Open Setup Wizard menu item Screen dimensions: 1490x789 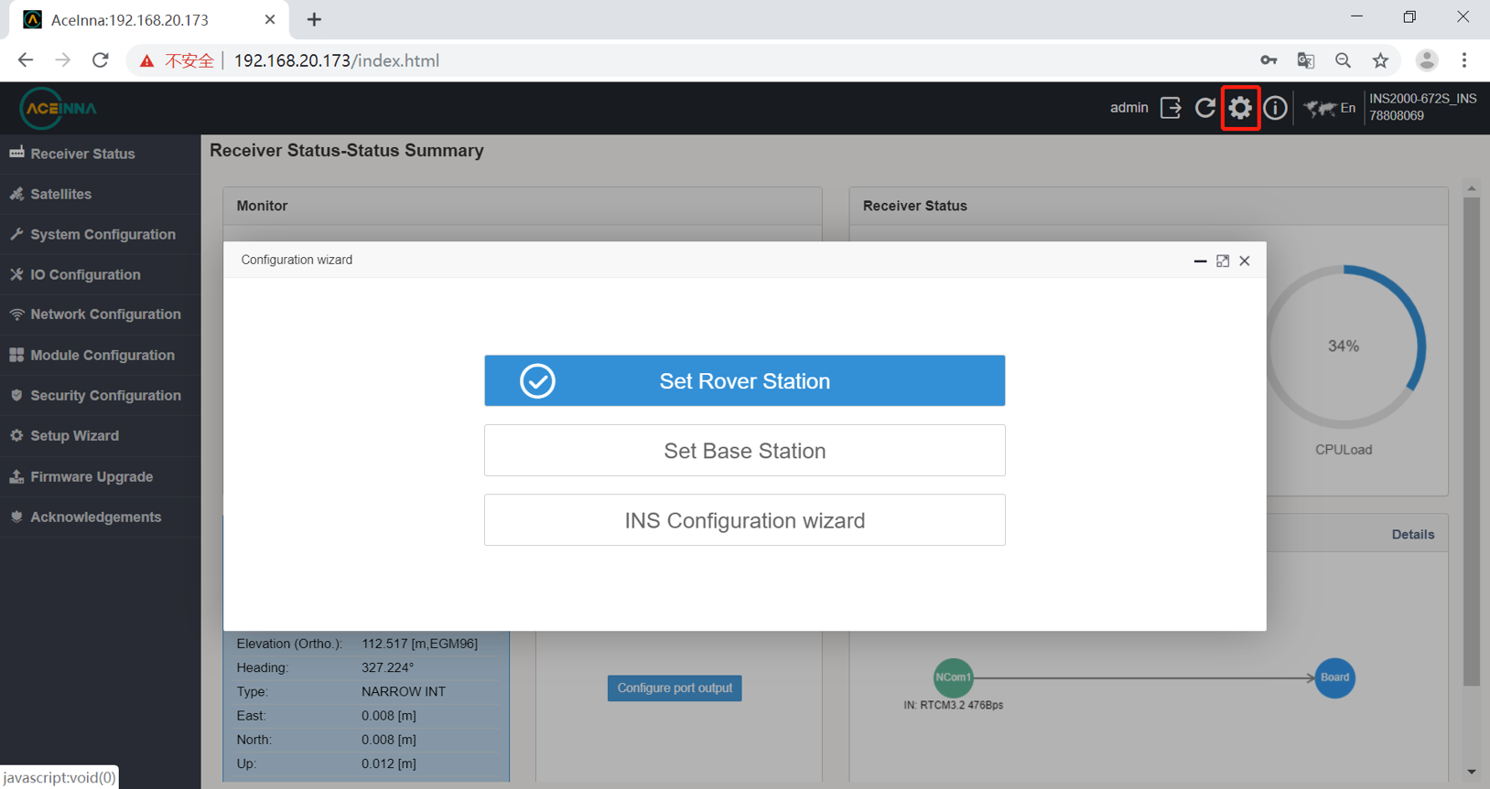point(101,436)
